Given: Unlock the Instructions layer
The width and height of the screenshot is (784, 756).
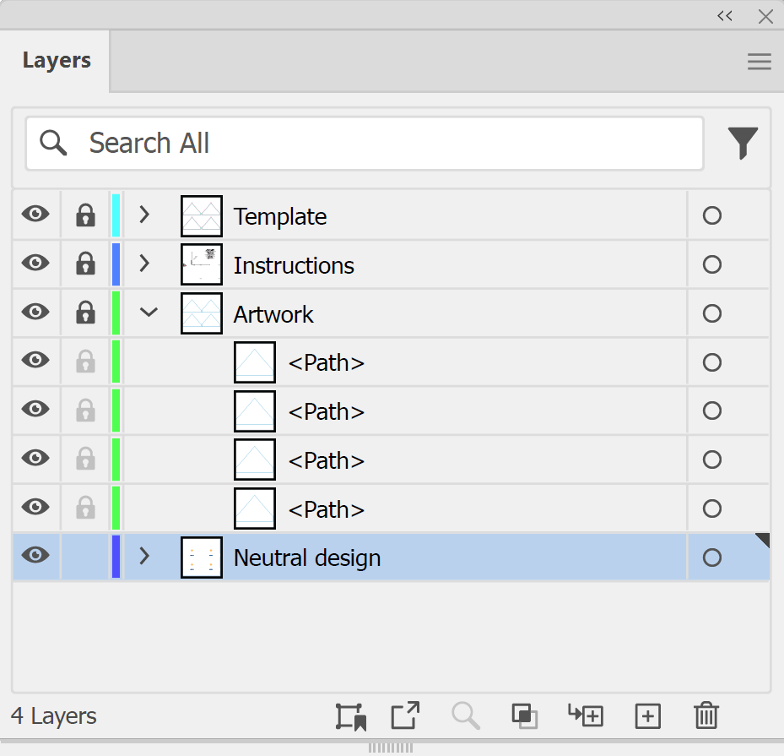Looking at the screenshot, I should [x=85, y=264].
